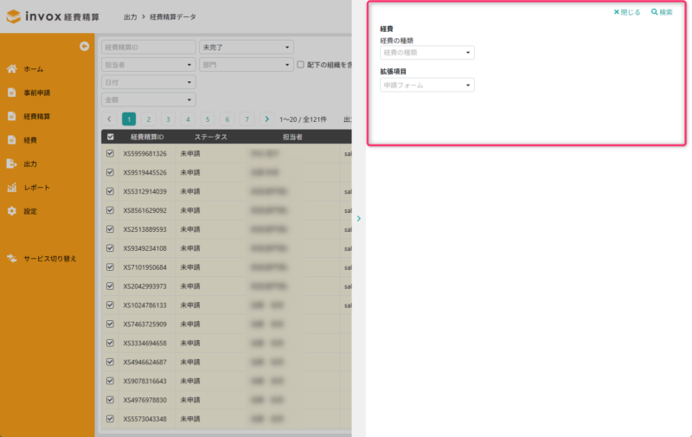Go to page 6
The width and height of the screenshot is (692, 437).
pyautogui.click(x=227, y=119)
